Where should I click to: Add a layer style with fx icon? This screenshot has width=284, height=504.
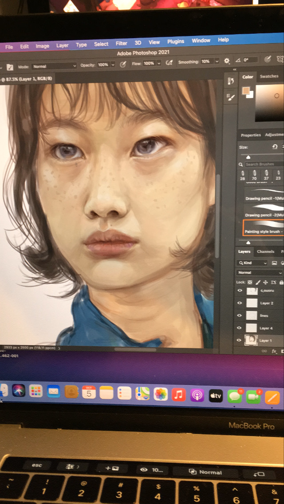click(x=274, y=352)
